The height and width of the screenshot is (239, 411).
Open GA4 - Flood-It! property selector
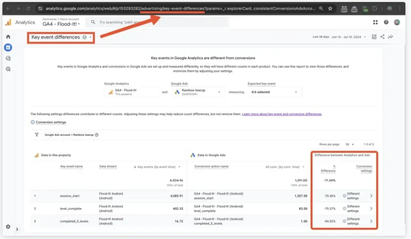pyautogui.click(x=61, y=24)
